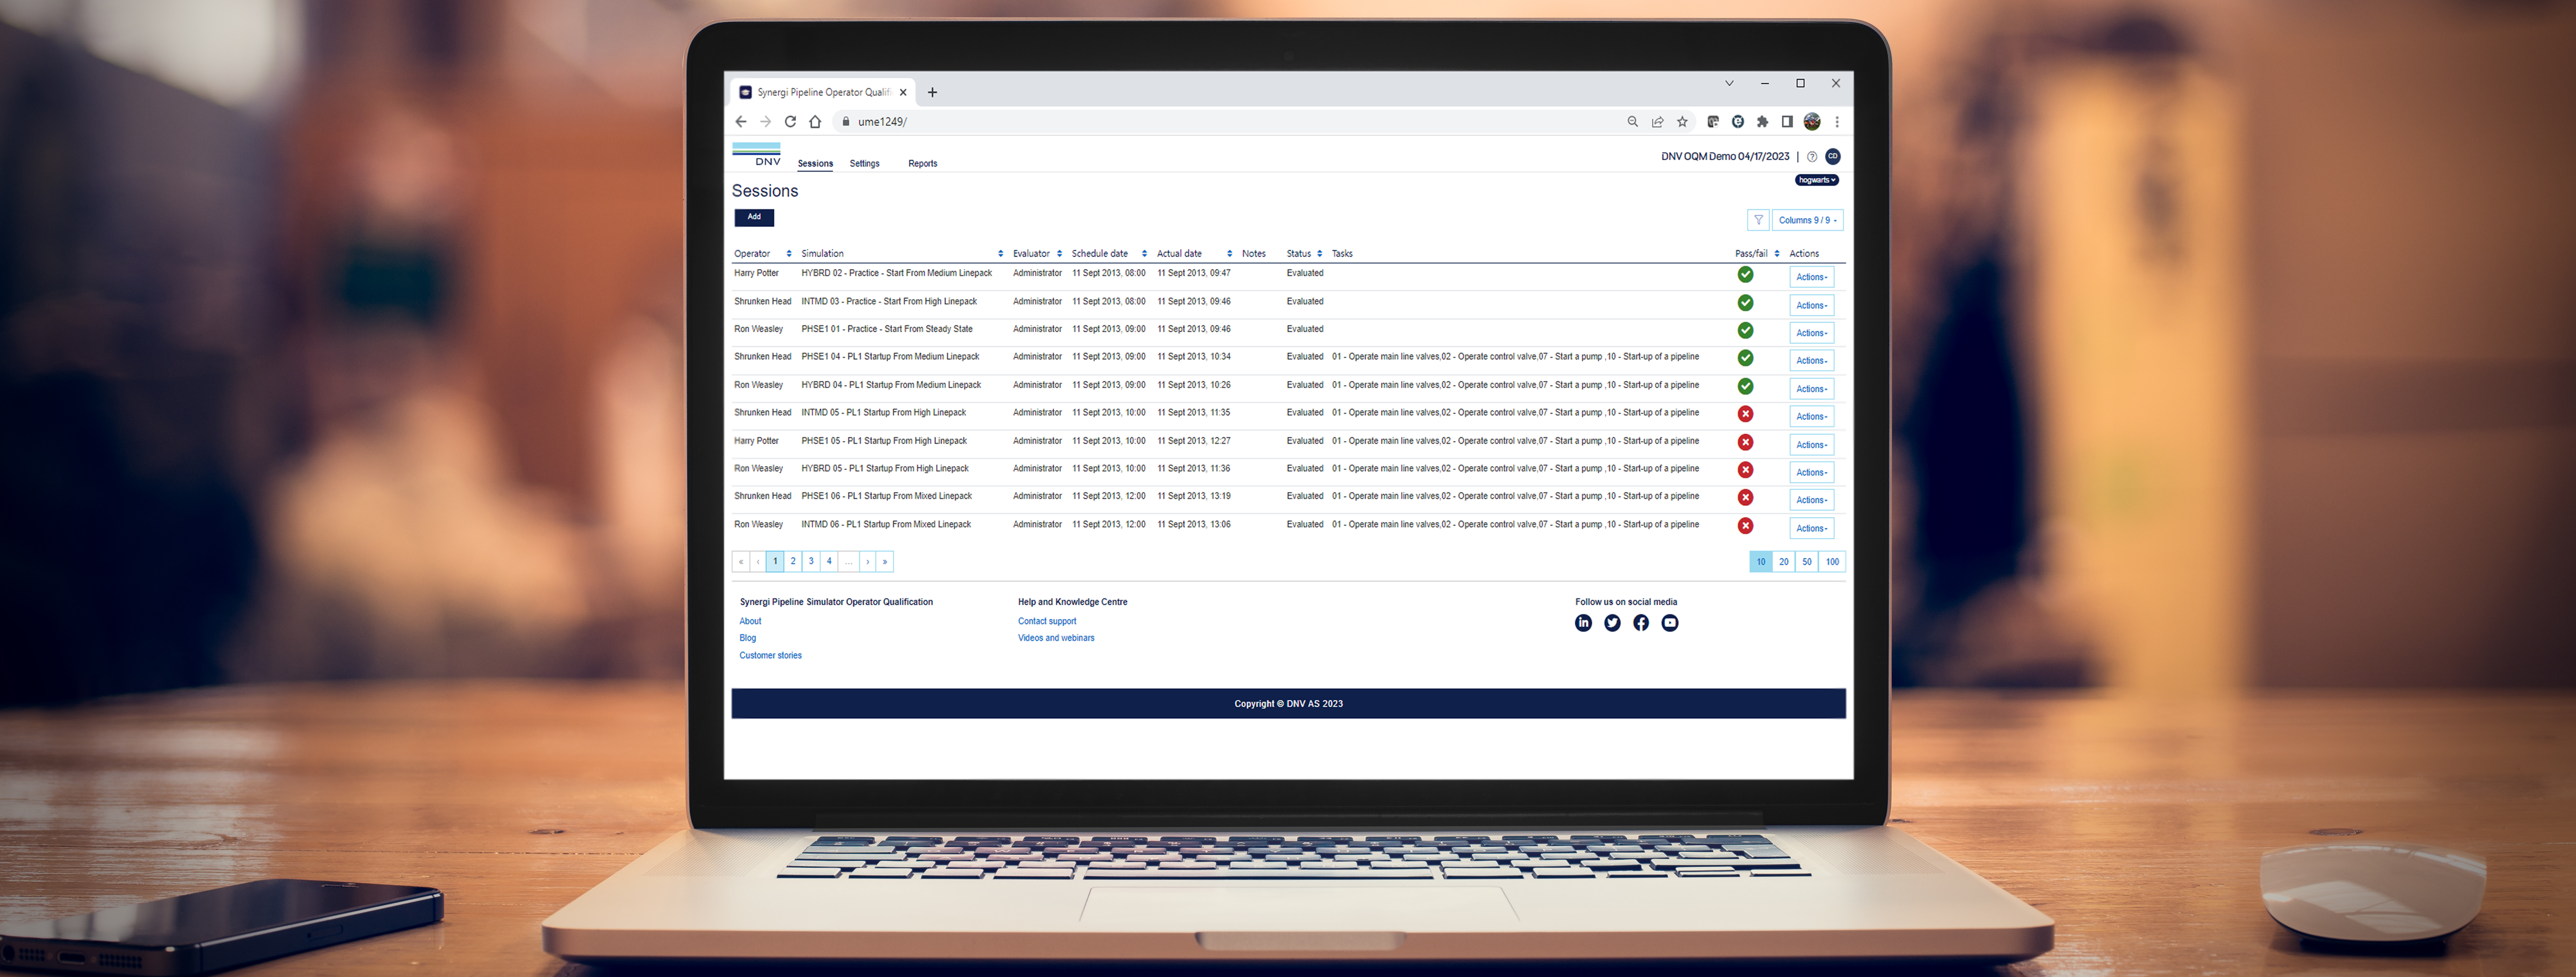The height and width of the screenshot is (977, 2576).
Task: Show 50 rows per page
Action: pos(1807,562)
